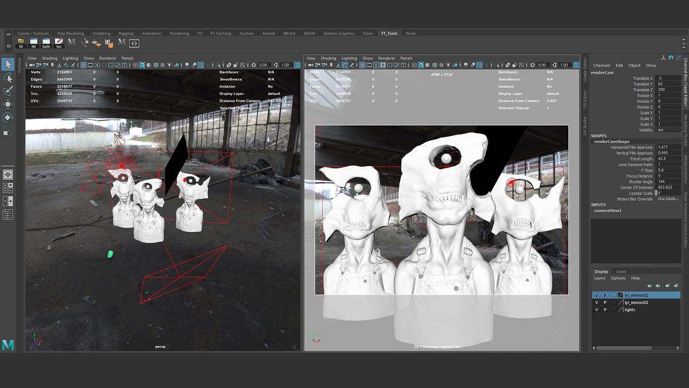
Task: Choose the Select tool arrow
Action: click(7, 64)
